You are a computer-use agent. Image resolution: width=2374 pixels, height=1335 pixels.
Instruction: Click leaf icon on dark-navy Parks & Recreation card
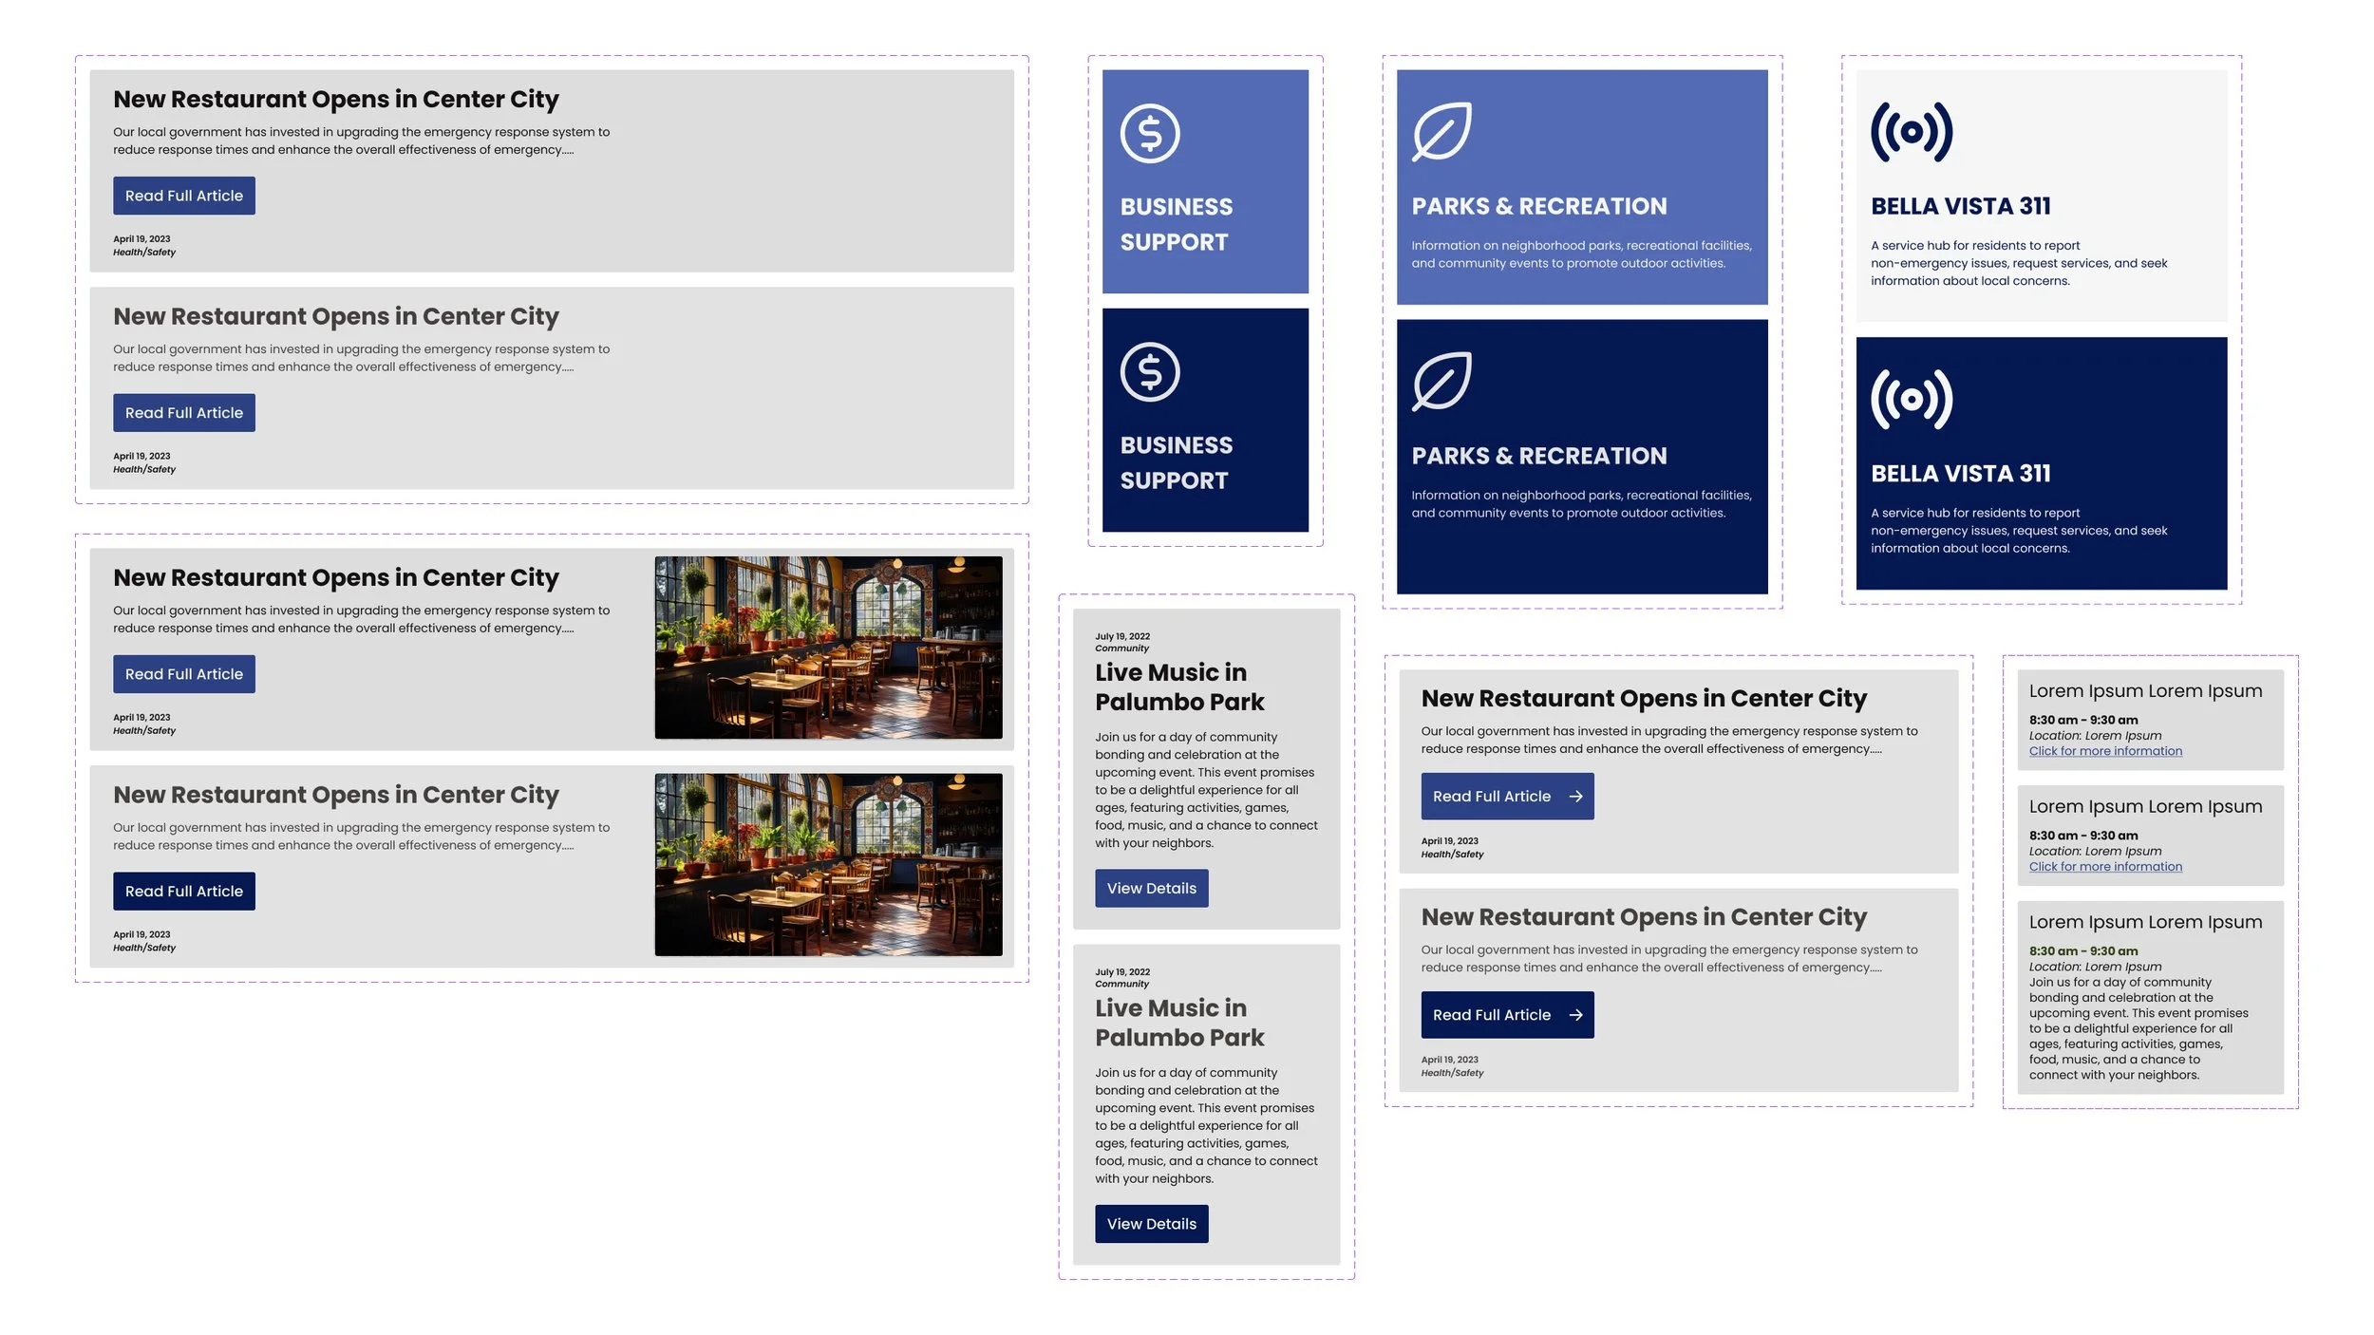point(1441,382)
